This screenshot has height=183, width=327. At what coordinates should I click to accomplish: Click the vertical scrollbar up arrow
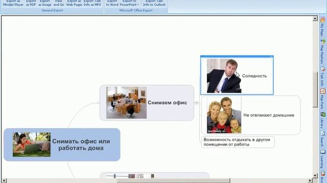(x=315, y=18)
